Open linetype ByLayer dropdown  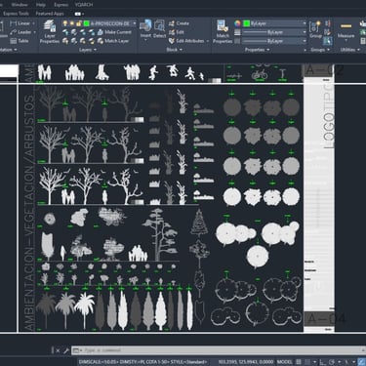305,41
